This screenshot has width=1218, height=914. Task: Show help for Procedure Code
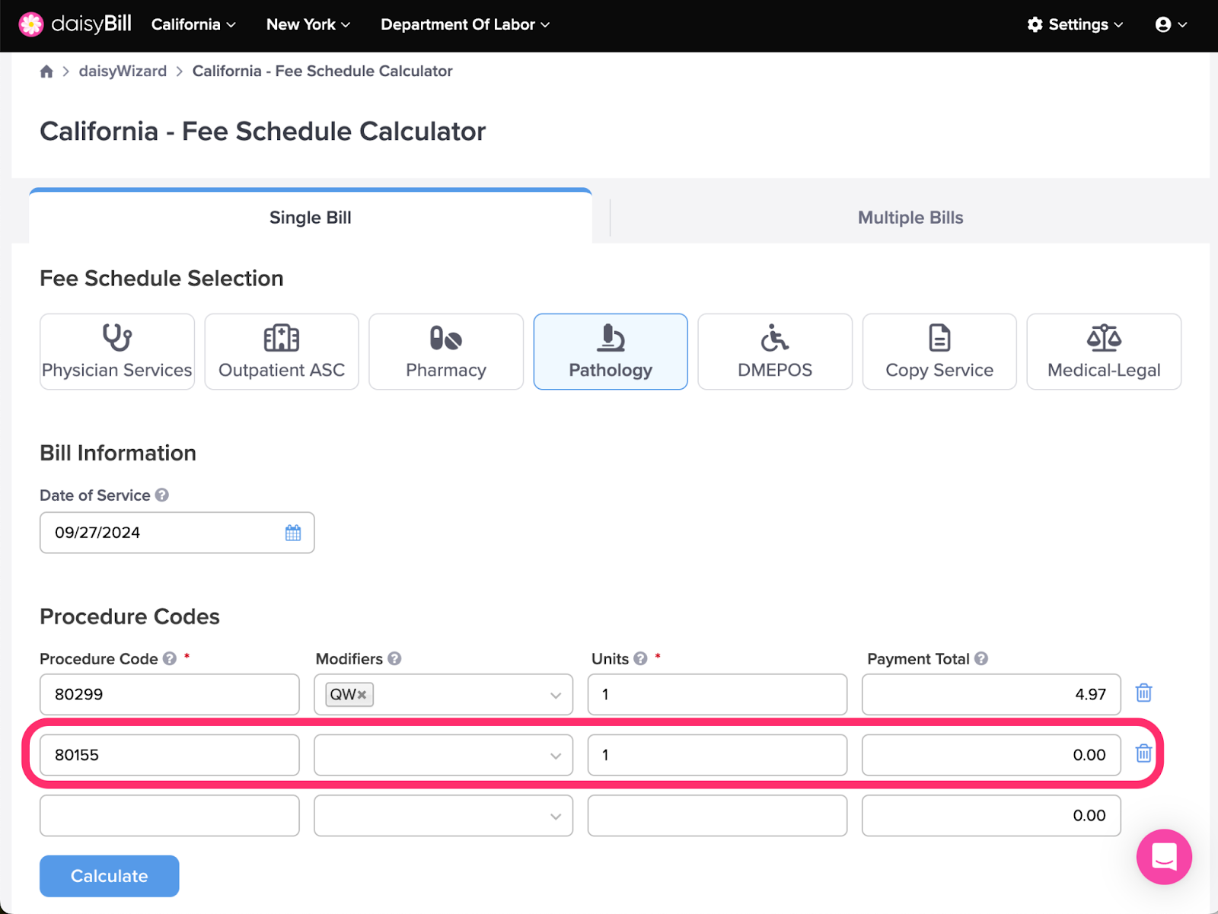[x=170, y=659]
